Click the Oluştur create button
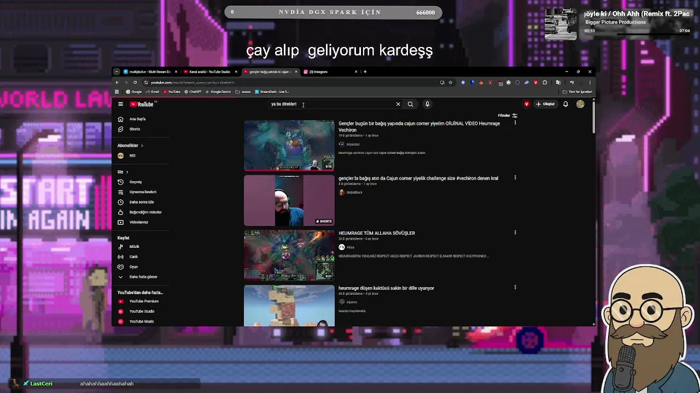 (546, 104)
